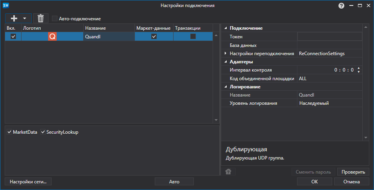The image size is (374, 190).
Task: Expand Настройки переподключения property
Action: tap(225, 54)
